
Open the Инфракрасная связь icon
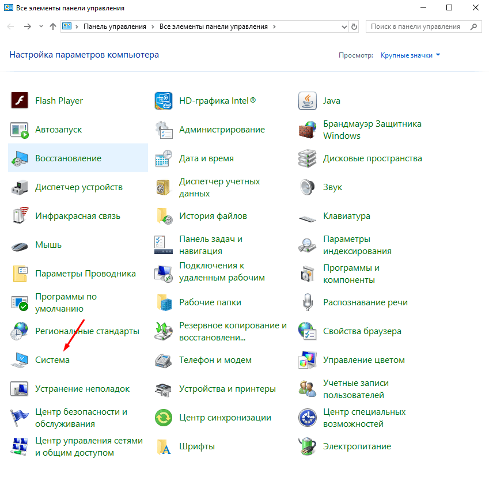click(x=20, y=216)
